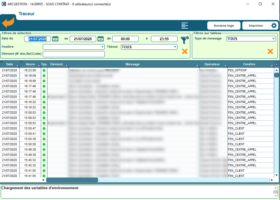Open the Thème dropdown list
280x200 pixels.
pyautogui.click(x=175, y=47)
